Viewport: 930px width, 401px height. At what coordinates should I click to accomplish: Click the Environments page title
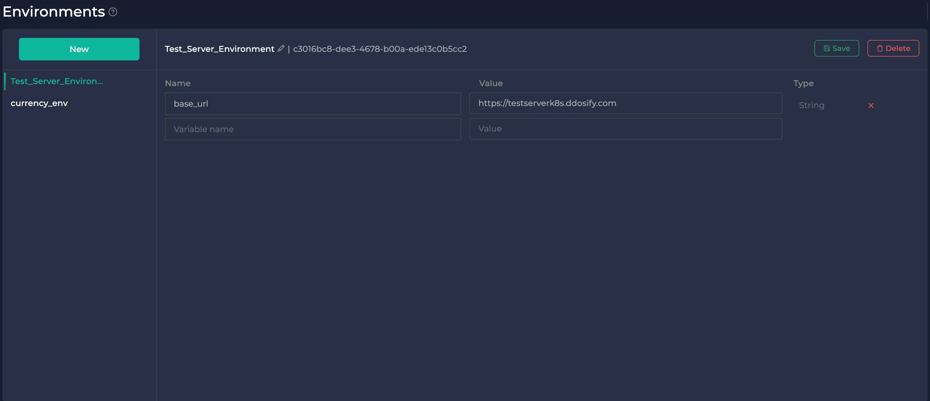coord(53,11)
